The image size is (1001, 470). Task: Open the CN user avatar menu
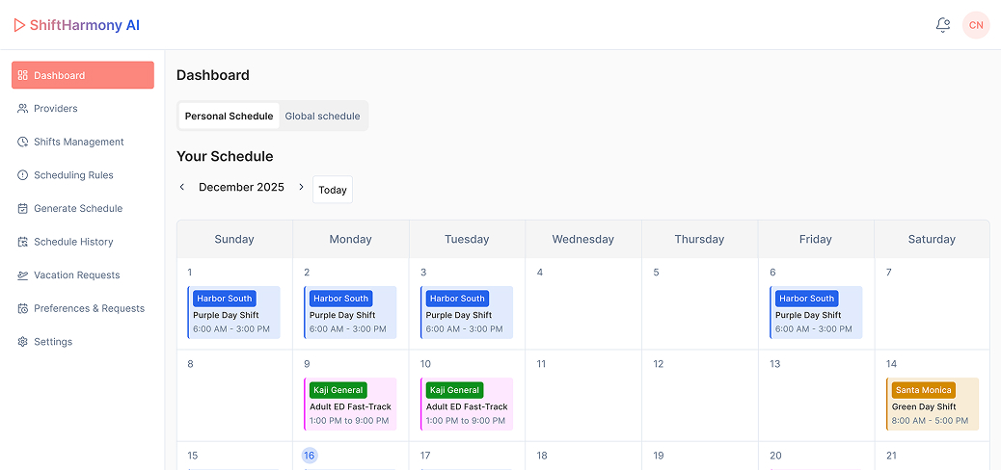[976, 25]
